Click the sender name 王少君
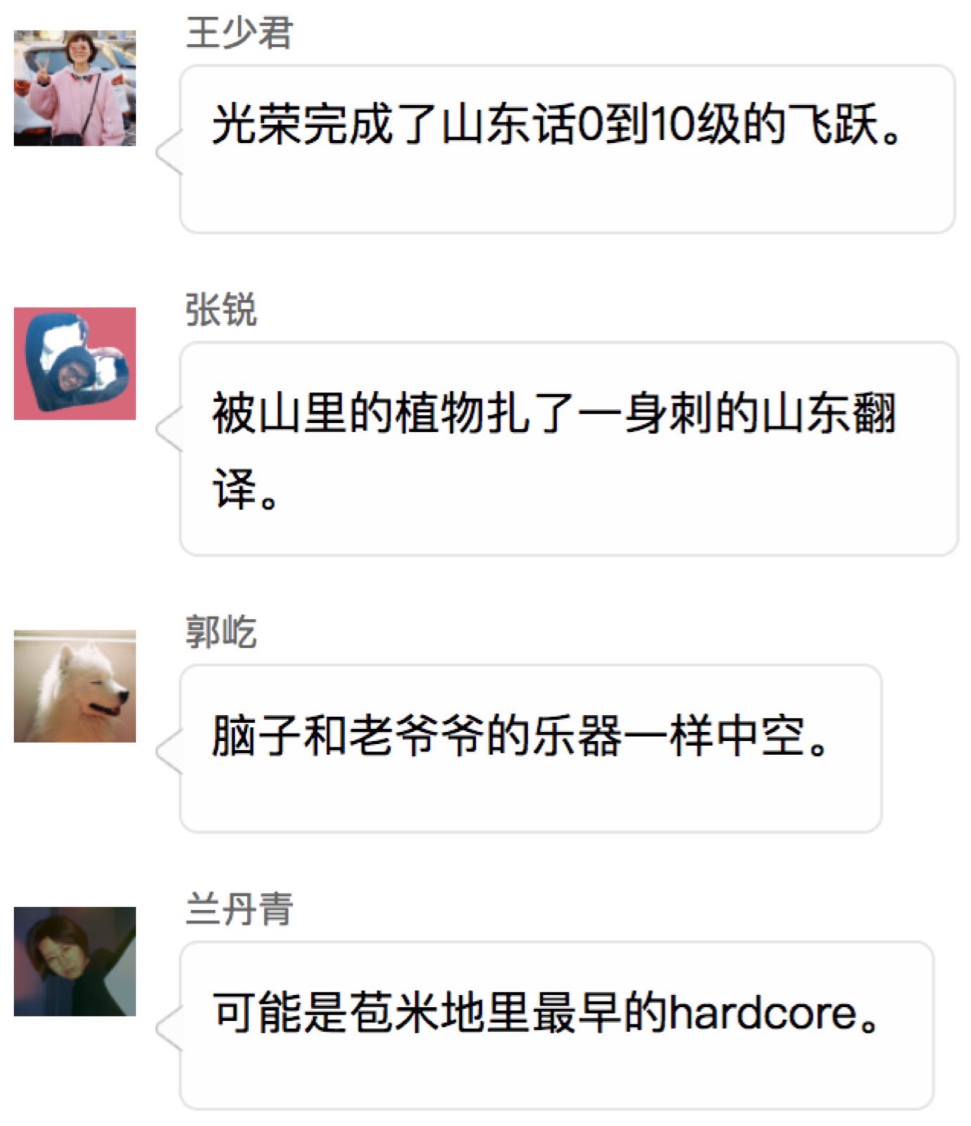Image resolution: width=971 pixels, height=1126 pixels. click(x=239, y=33)
